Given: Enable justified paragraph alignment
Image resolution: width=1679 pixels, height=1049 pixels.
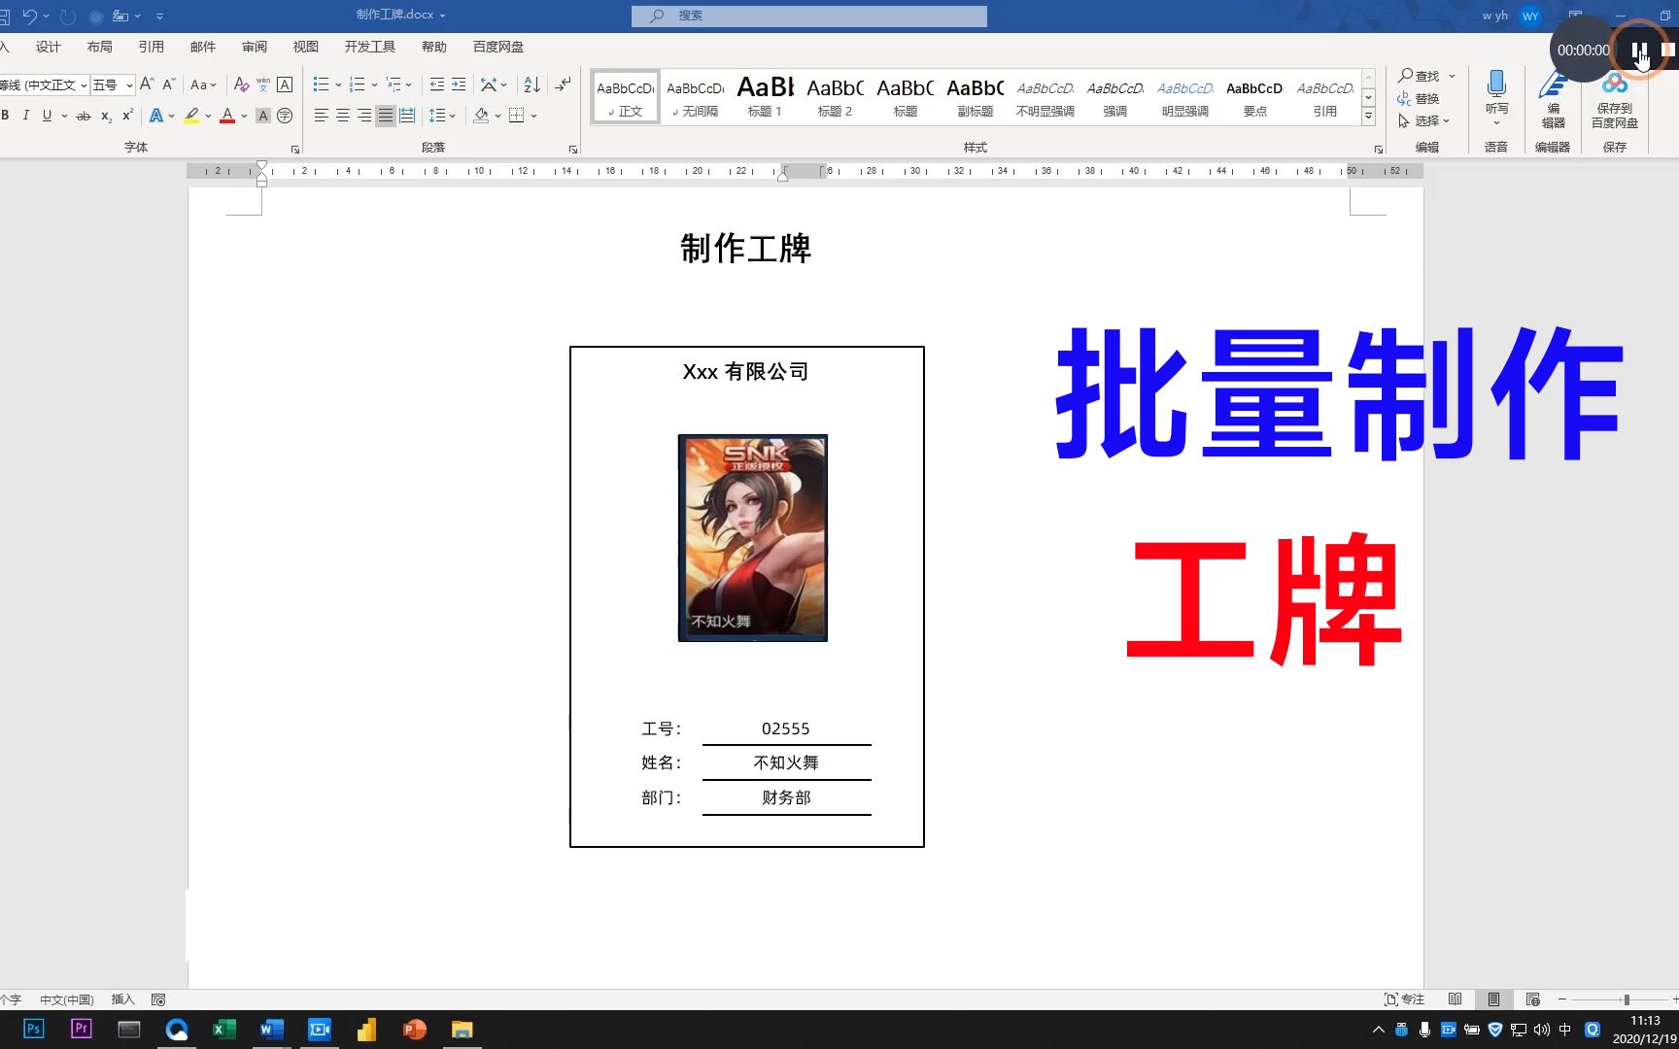Looking at the screenshot, I should [385, 116].
